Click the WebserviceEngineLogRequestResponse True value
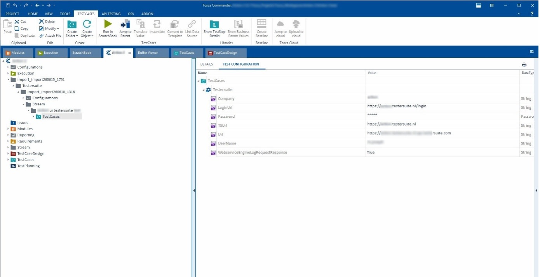The height and width of the screenshot is (277, 540). (371, 153)
